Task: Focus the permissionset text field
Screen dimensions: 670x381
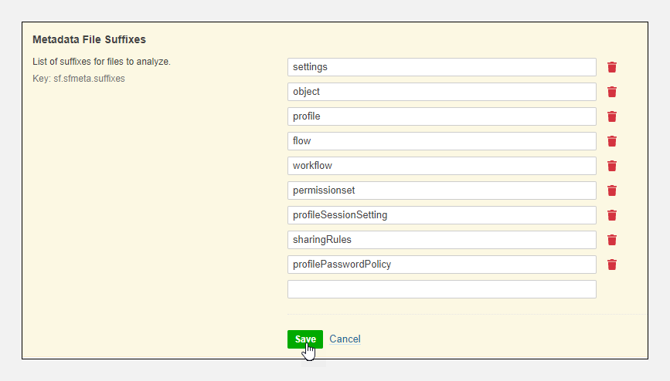Action: (441, 190)
